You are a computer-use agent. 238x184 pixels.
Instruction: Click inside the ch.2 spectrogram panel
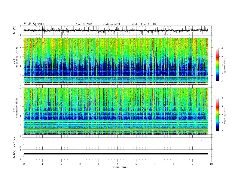(116, 111)
